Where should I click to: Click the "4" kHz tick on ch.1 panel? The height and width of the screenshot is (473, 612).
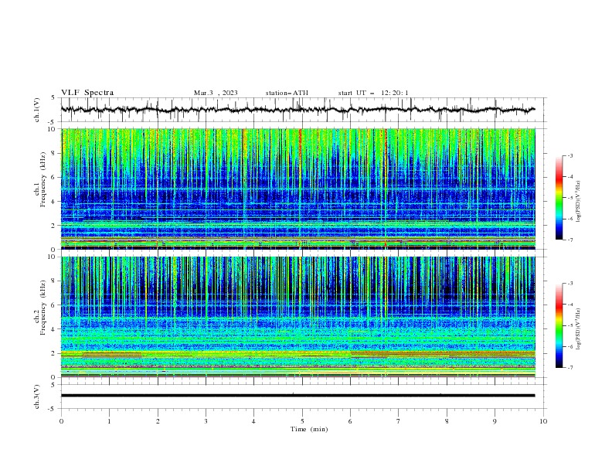click(x=54, y=202)
